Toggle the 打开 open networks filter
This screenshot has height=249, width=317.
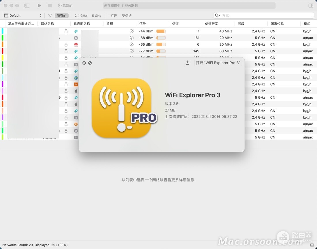pos(114,16)
